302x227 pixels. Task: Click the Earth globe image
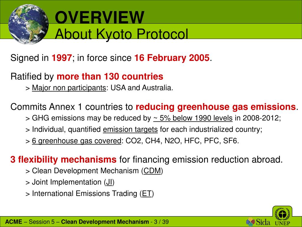[29, 24]
